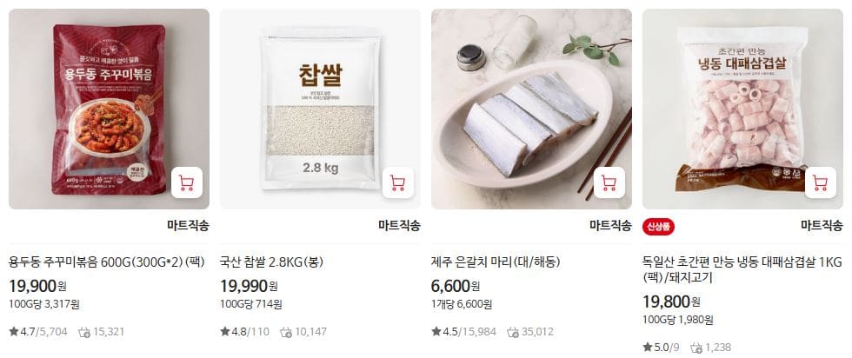
Task: Click purchase count icon showing 10,147
Action: 286,332
